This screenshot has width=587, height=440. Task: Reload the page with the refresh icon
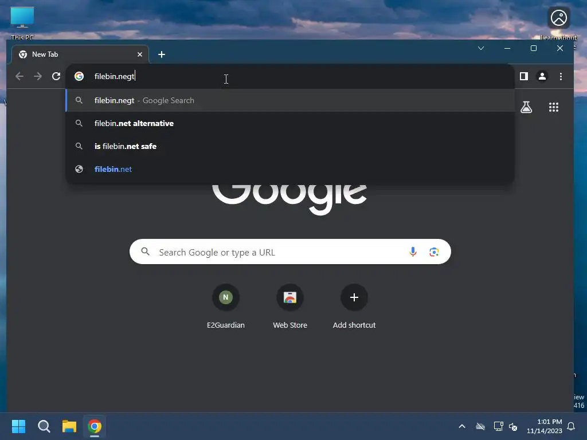[x=56, y=76]
